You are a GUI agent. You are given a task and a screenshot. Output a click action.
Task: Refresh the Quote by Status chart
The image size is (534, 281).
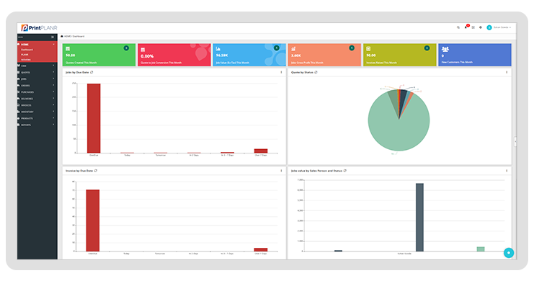316,72
